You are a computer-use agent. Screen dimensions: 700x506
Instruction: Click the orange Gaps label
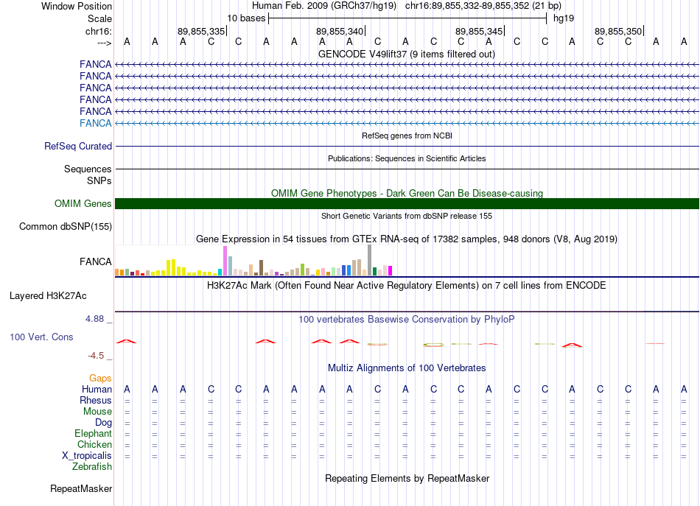tap(100, 378)
